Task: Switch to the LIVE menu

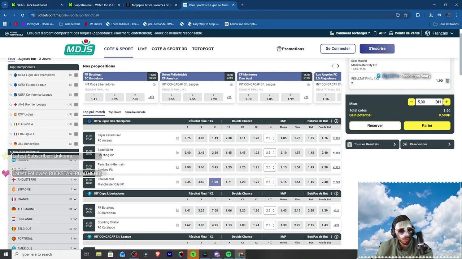Action: click(x=142, y=49)
